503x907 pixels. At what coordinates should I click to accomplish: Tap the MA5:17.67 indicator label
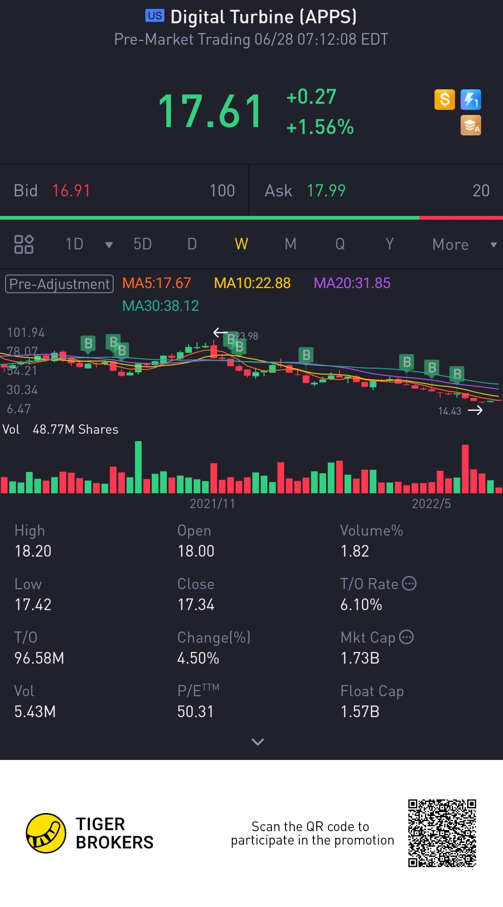tap(156, 283)
